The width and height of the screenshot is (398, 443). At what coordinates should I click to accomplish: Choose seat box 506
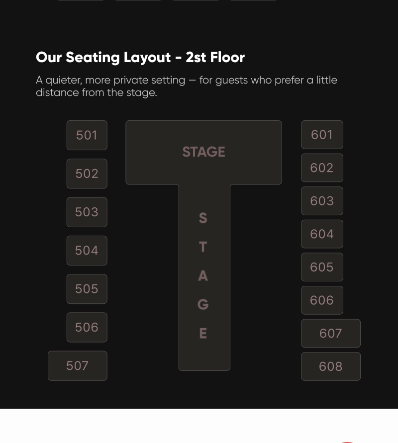coord(87,327)
